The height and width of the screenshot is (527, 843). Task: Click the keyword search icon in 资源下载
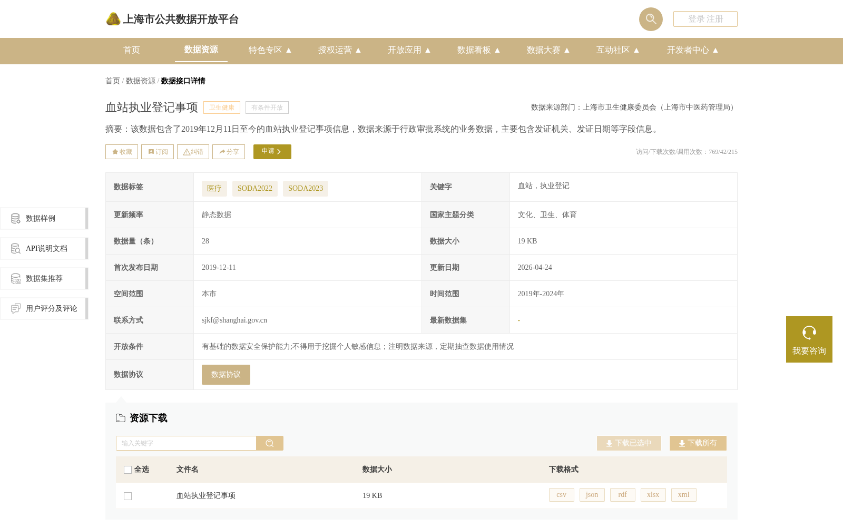point(270,443)
